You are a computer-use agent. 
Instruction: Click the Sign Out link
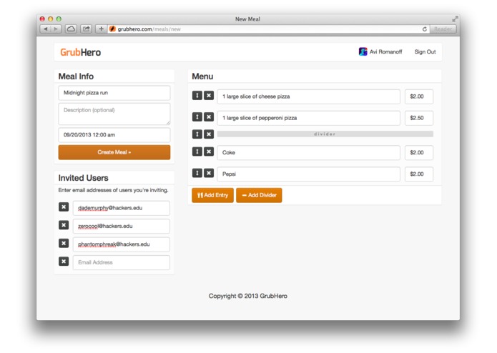point(425,51)
